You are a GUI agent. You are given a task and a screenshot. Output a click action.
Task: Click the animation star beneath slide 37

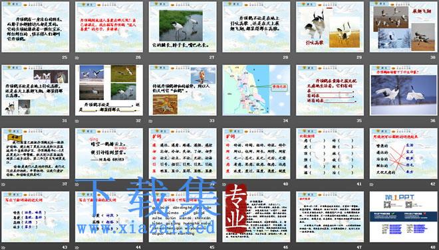pos(3,184)
